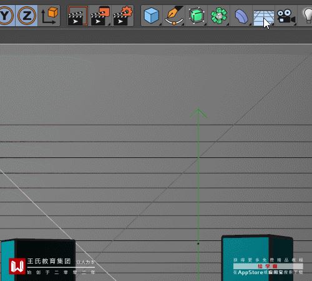Expand the Camera flyout arrow
The height and width of the screenshot is (281, 312).
[x=295, y=24]
